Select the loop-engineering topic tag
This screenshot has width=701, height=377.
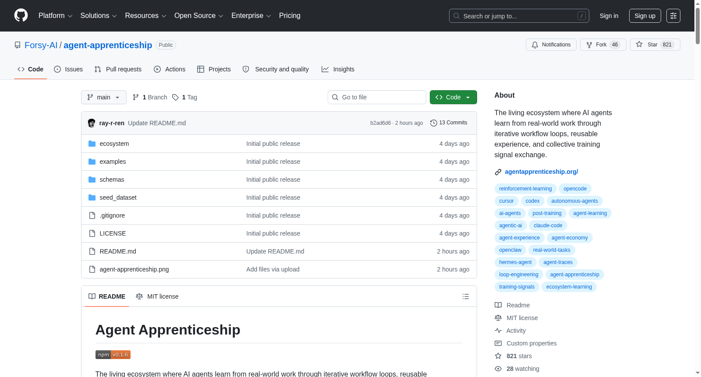click(x=519, y=275)
